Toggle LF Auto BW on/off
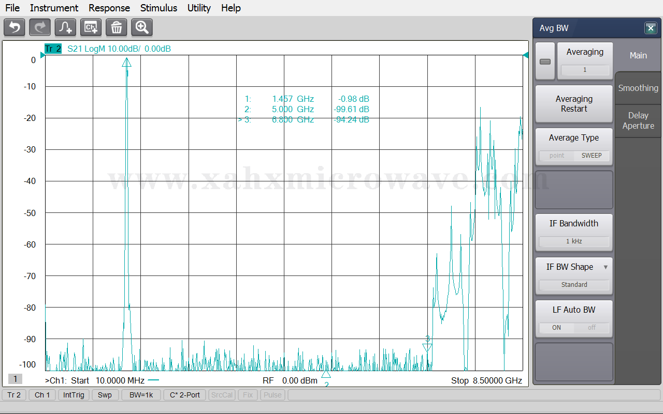 point(574,328)
